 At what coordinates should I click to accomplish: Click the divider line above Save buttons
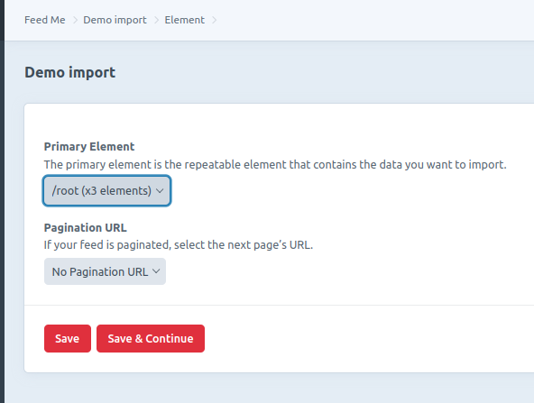(279, 305)
